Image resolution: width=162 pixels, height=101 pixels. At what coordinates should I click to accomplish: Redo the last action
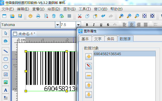pyautogui.click(x=111, y=16)
